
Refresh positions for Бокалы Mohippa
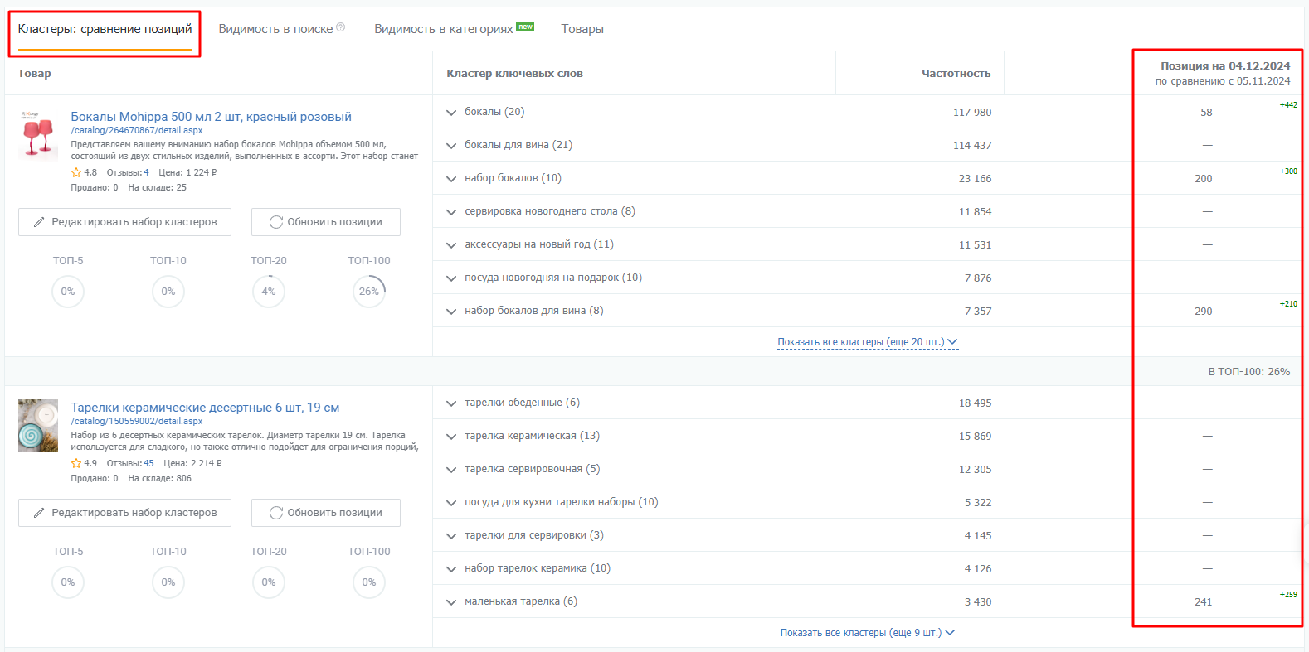pos(326,222)
